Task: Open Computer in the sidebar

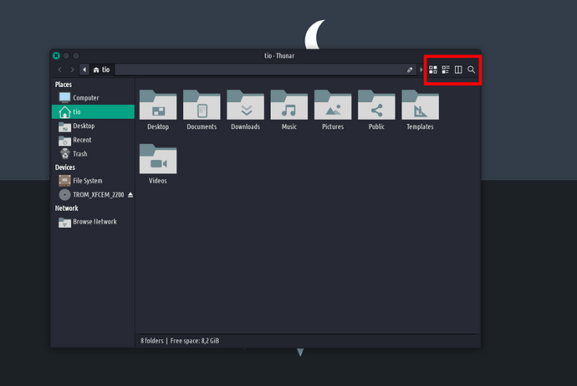Action: [93, 98]
